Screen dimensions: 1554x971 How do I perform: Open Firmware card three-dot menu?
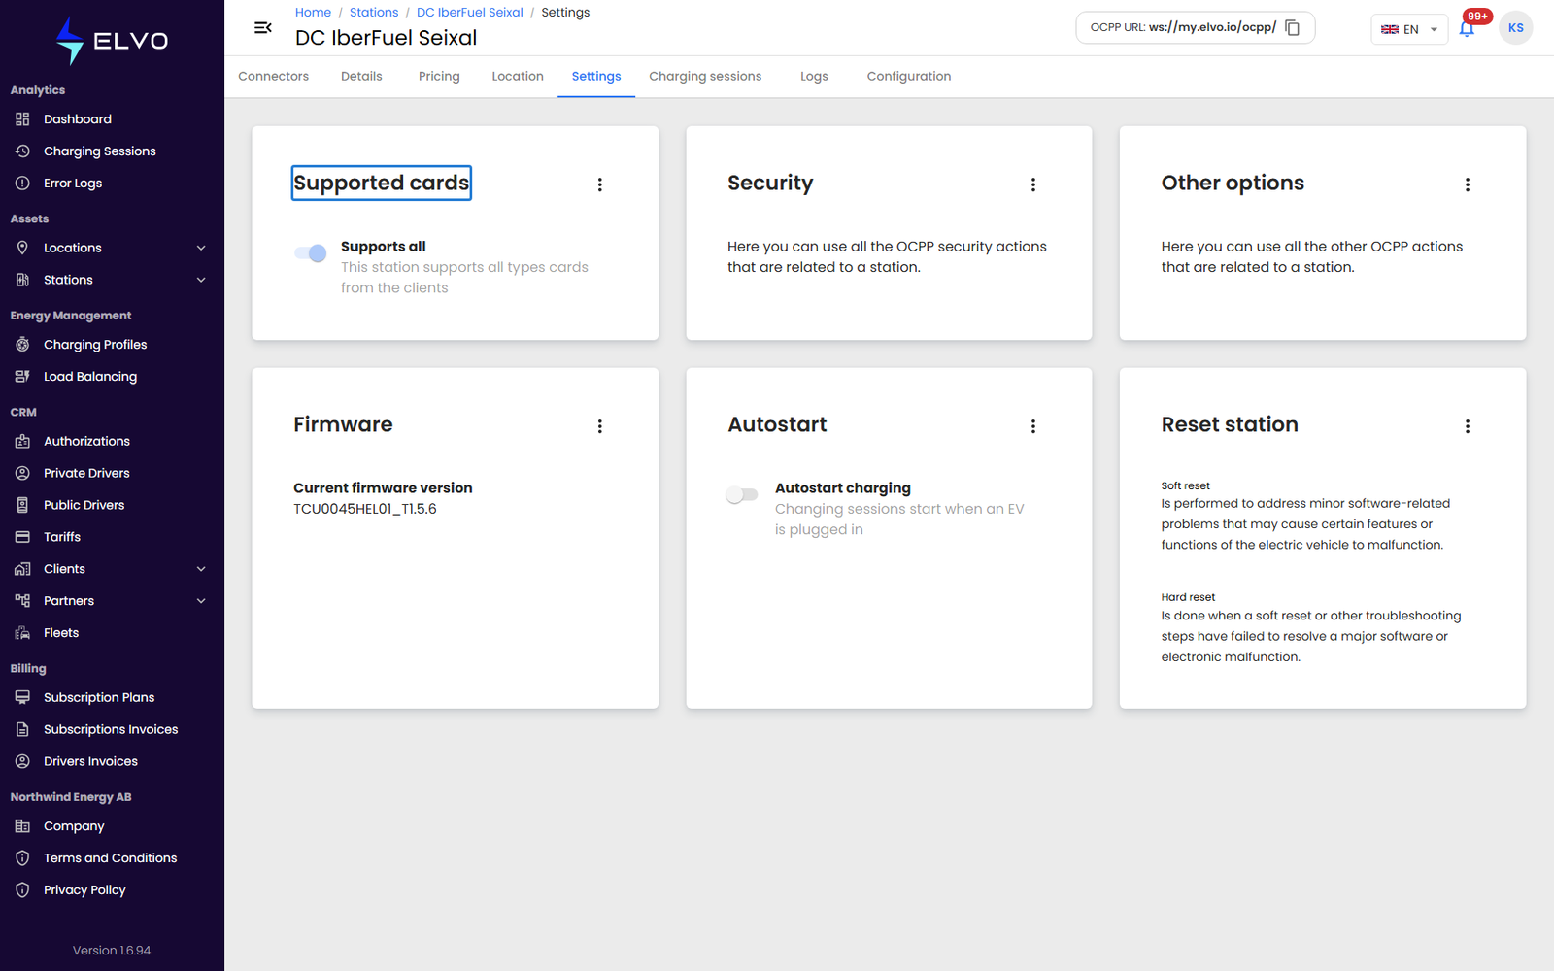point(599,426)
